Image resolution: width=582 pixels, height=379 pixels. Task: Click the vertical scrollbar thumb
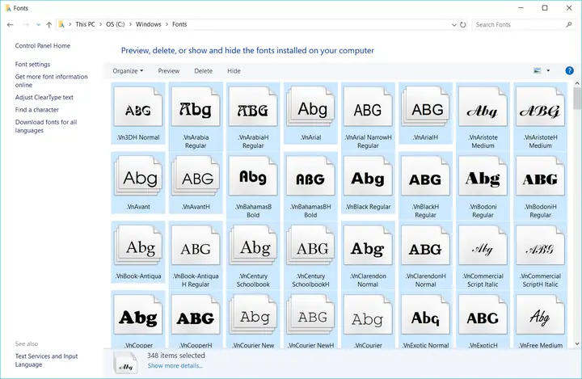pyautogui.click(x=577, y=98)
